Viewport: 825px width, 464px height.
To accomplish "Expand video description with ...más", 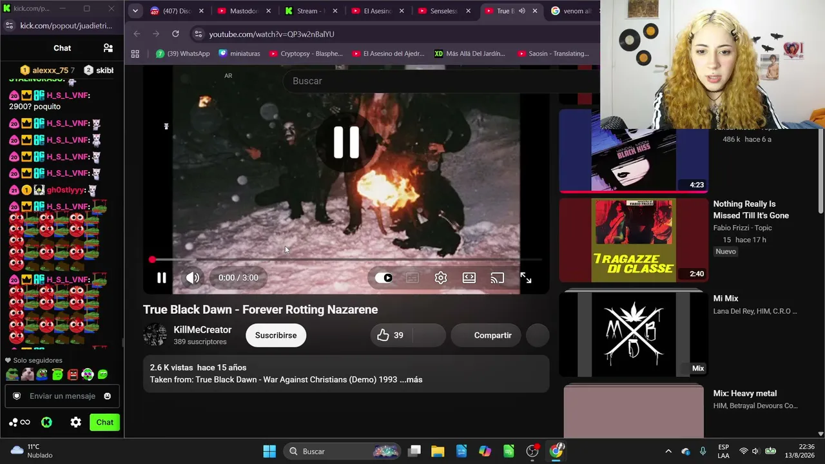I will tap(411, 380).
